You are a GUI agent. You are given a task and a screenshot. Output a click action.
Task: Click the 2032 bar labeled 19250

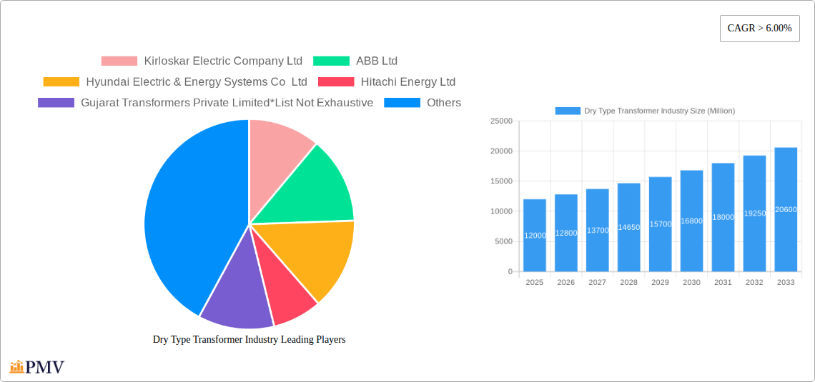pyautogui.click(x=755, y=213)
